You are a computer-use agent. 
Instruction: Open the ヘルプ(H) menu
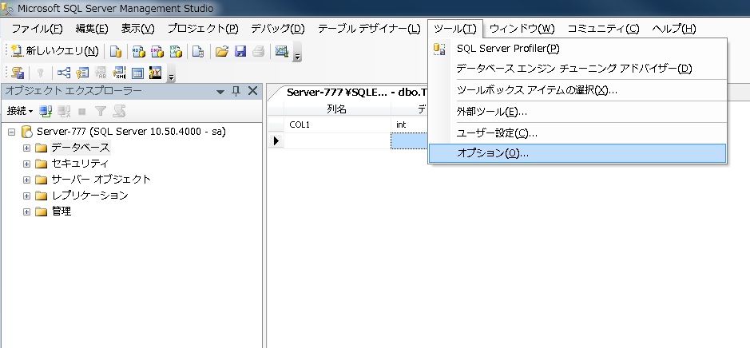[x=673, y=29]
